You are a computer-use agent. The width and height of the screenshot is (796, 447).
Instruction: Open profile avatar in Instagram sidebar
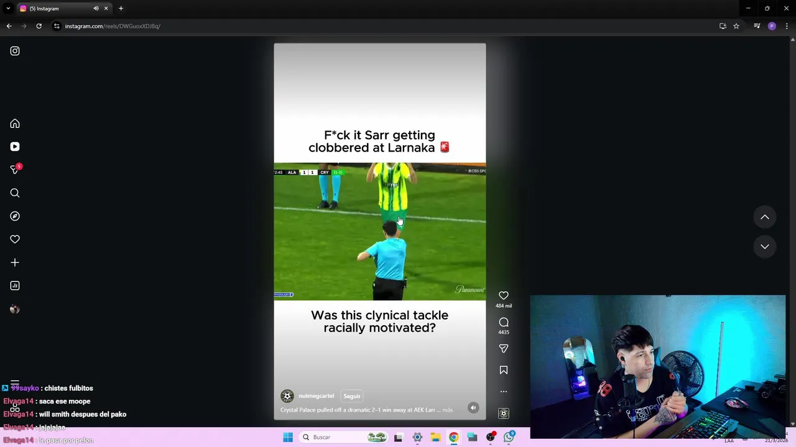(x=15, y=309)
